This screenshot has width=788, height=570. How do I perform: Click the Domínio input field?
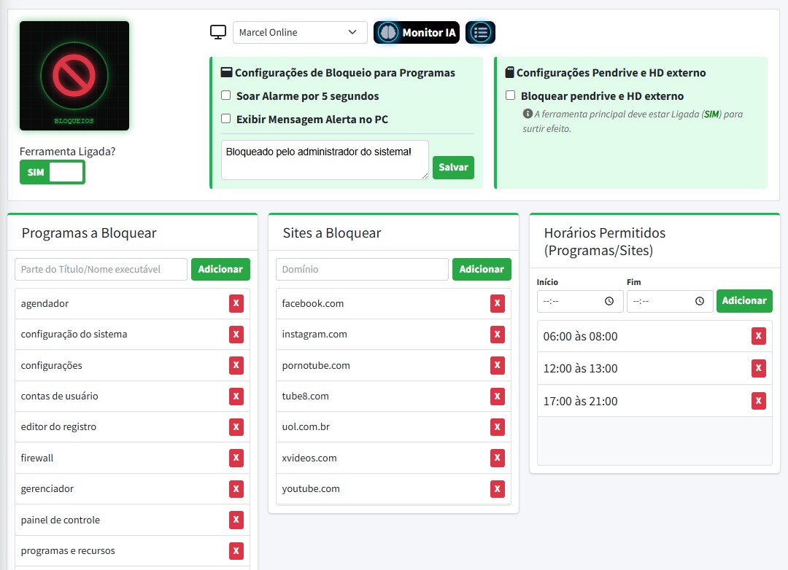pyautogui.click(x=362, y=269)
